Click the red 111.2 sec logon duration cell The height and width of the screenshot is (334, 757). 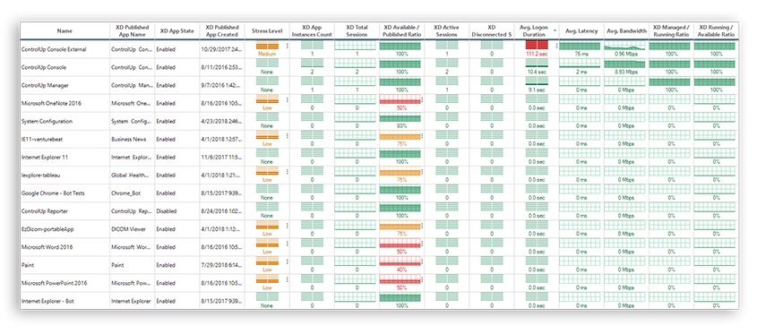tap(537, 49)
